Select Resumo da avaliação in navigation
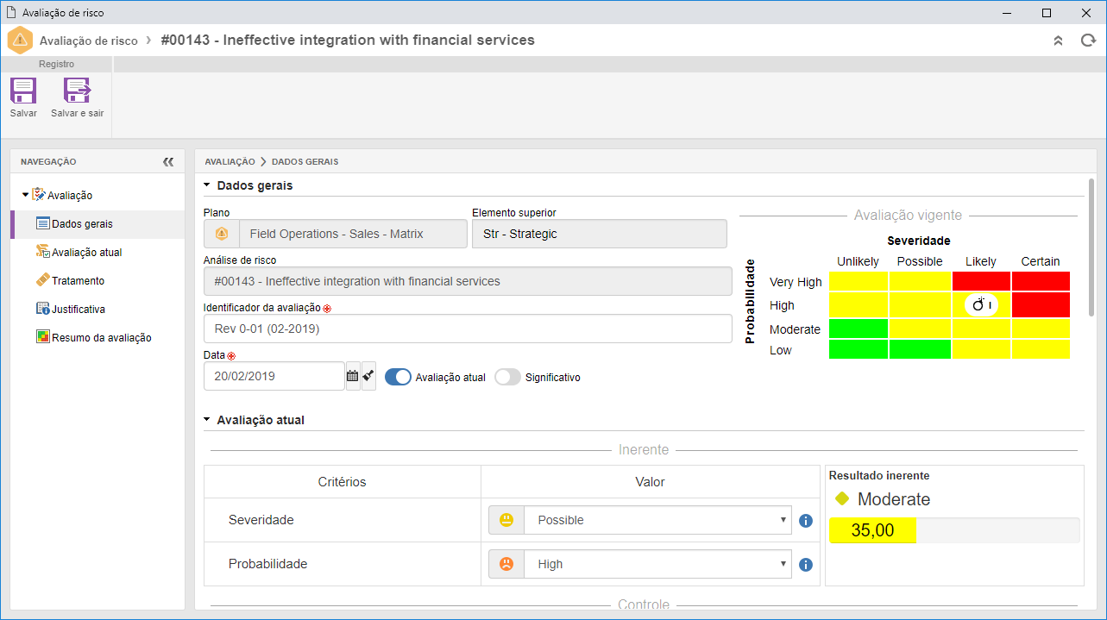Screen dimensions: 1107x620 click(x=101, y=338)
